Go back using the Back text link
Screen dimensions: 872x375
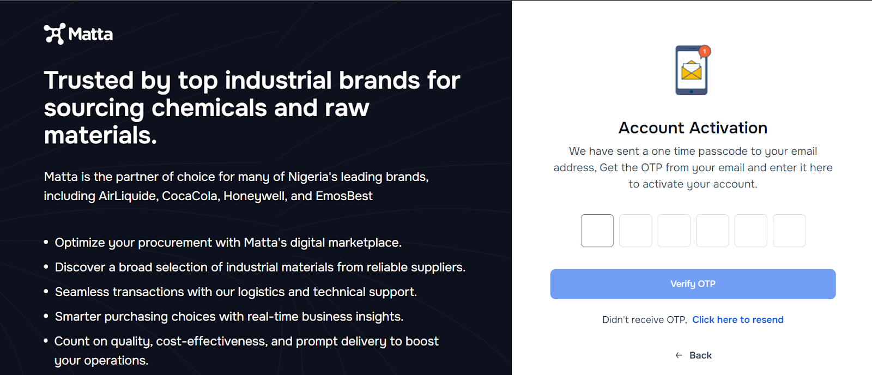click(700, 355)
